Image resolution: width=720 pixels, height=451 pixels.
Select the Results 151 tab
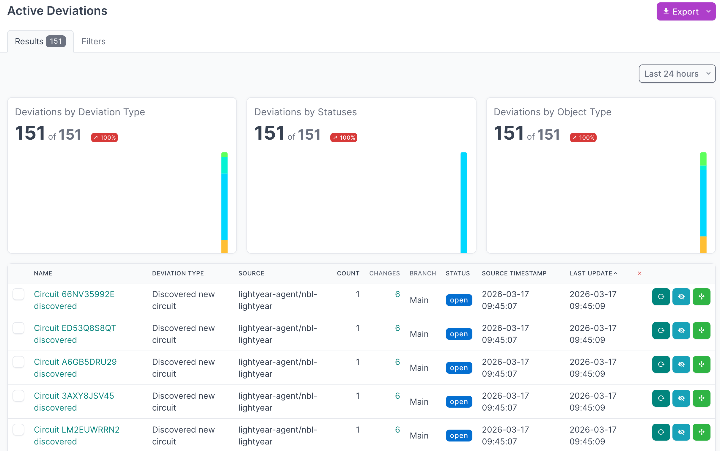tap(40, 41)
